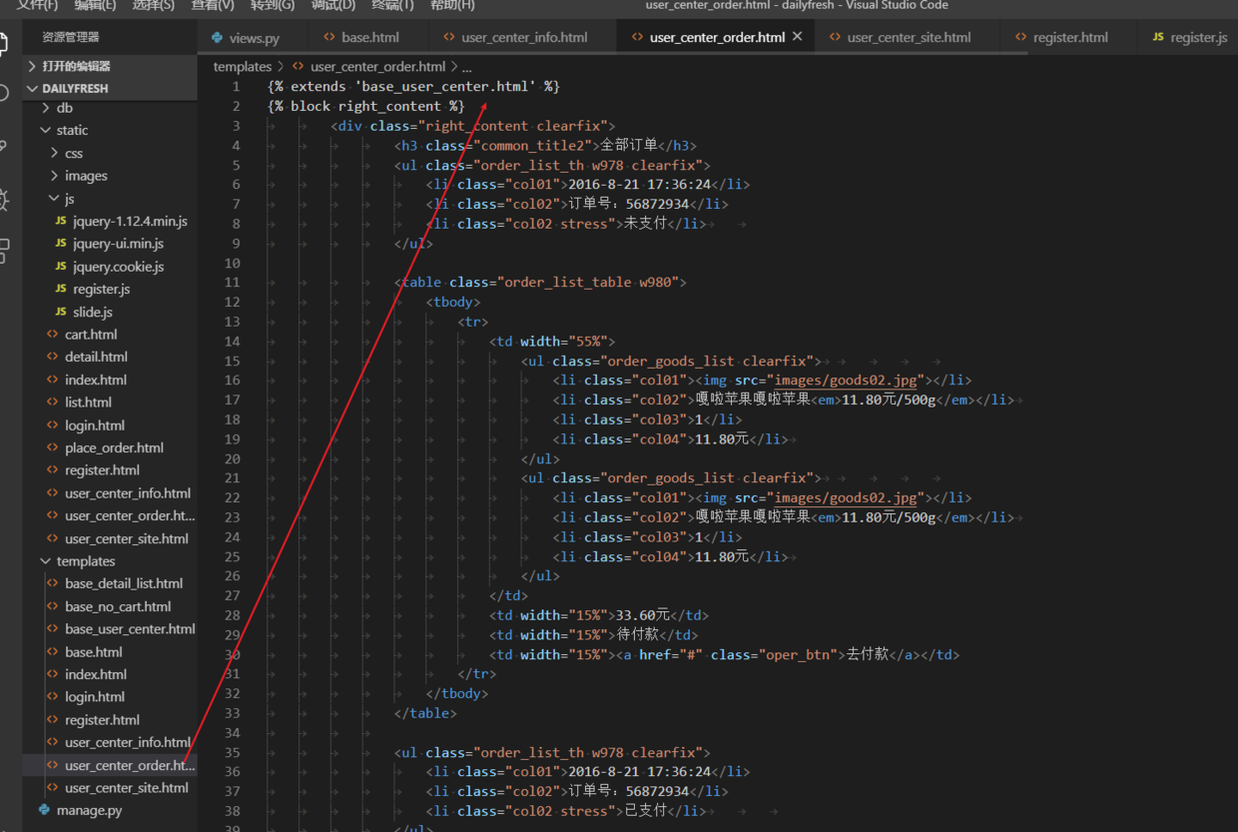Click the JS icon beside slide.js
This screenshot has width=1238, height=832.
[61, 312]
